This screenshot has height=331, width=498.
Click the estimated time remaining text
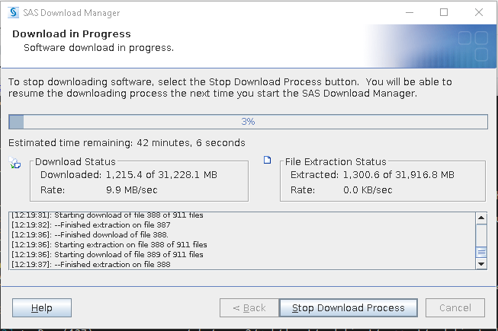click(127, 143)
